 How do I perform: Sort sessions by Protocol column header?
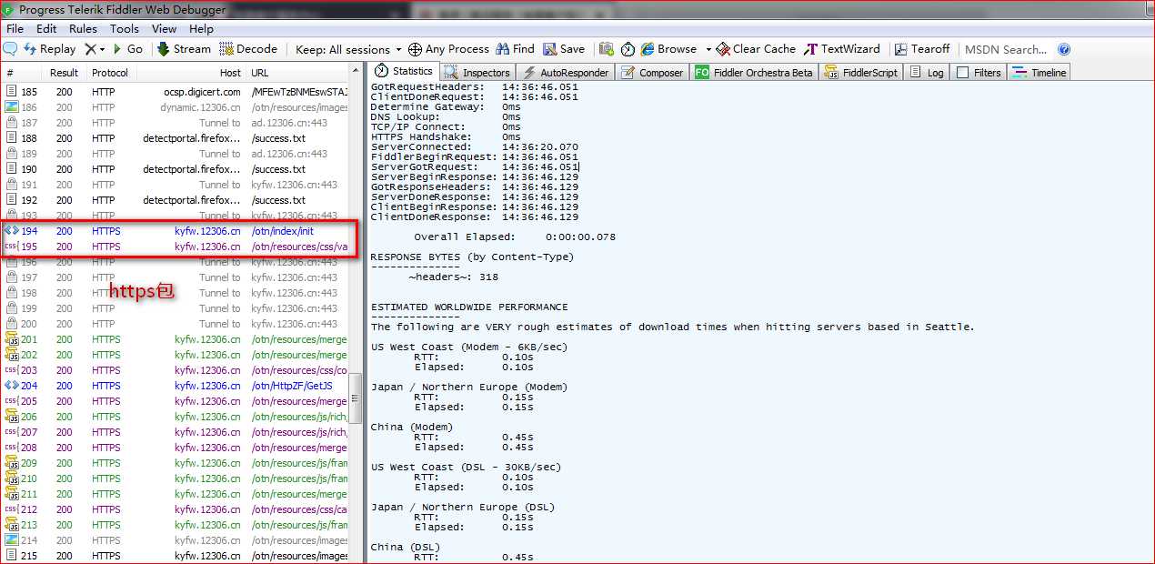[110, 73]
